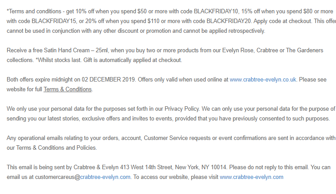Open the underlined Terms & Conditions link
Image resolution: width=336 pixels, height=194 pixels.
[67, 89]
